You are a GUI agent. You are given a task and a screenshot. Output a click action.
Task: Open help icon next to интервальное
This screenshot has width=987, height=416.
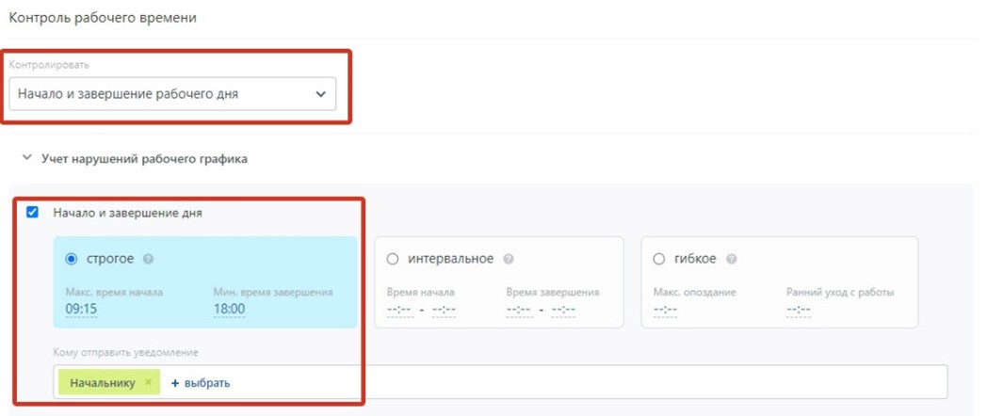pos(509,259)
